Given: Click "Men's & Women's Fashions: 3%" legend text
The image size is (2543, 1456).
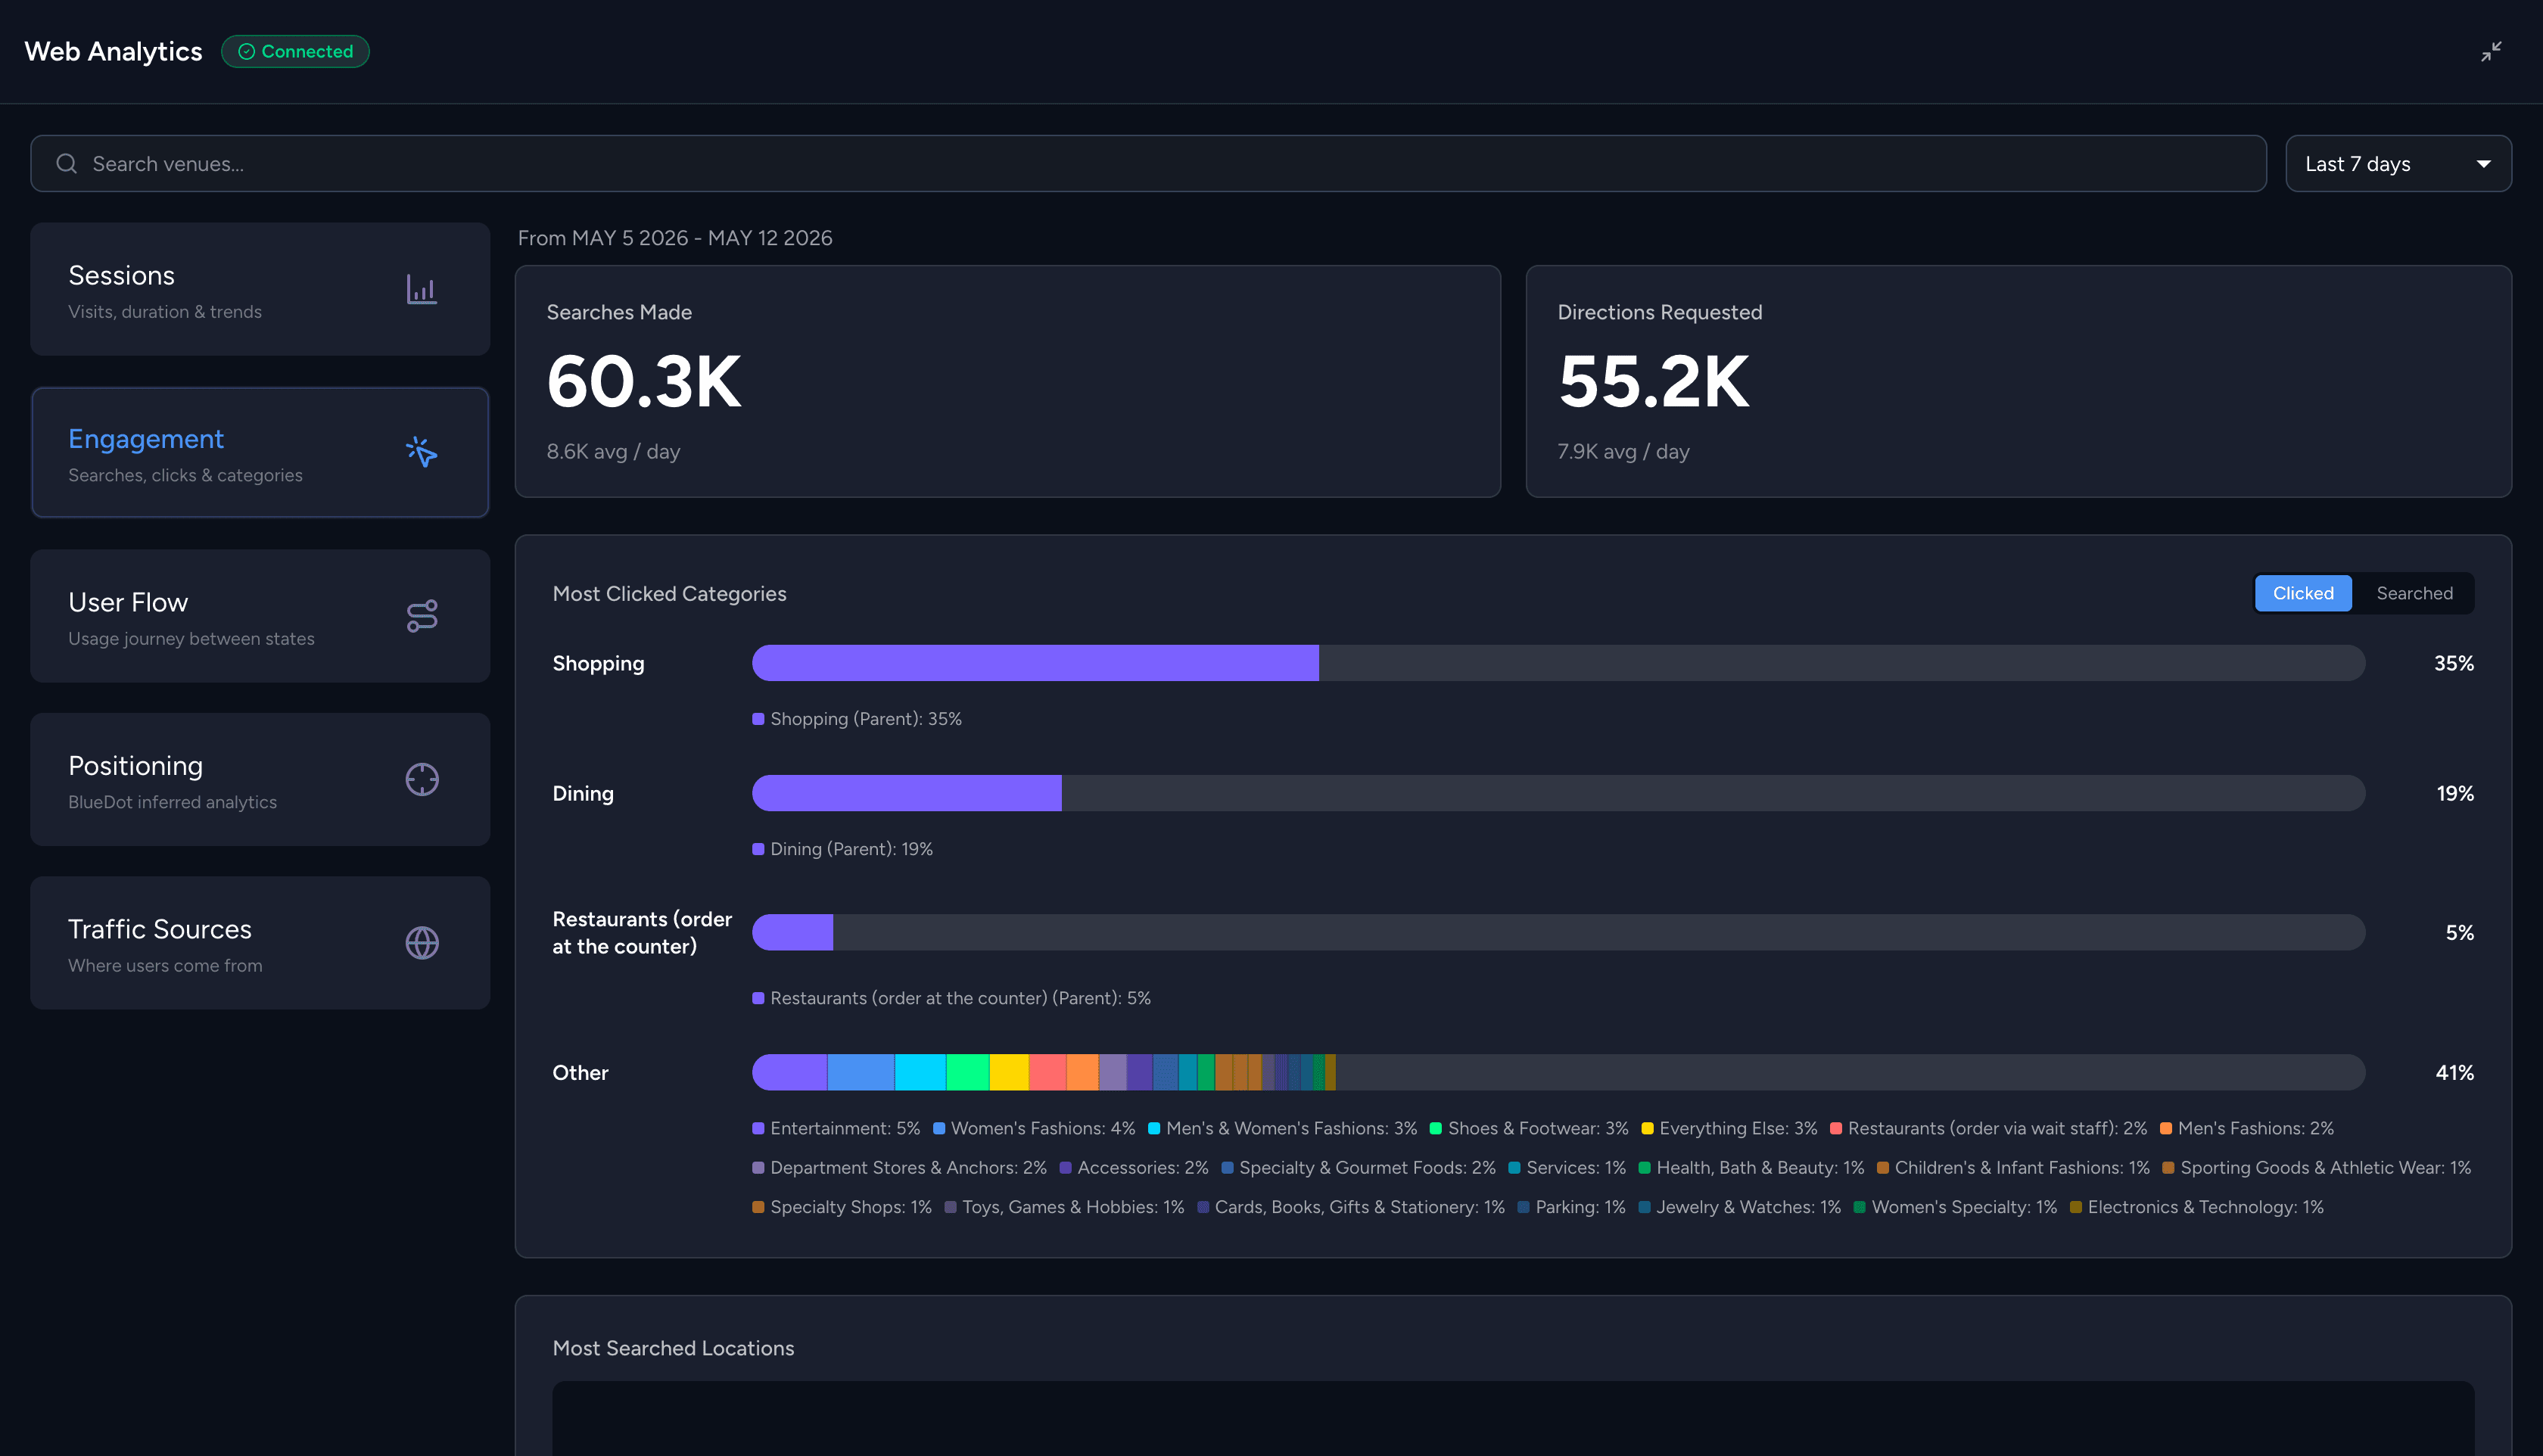Looking at the screenshot, I should [x=1291, y=1128].
